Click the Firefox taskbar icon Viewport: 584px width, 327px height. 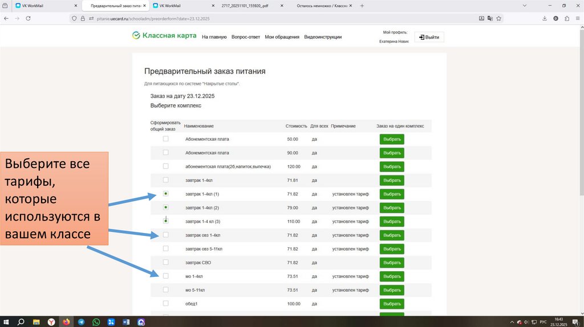click(66, 322)
